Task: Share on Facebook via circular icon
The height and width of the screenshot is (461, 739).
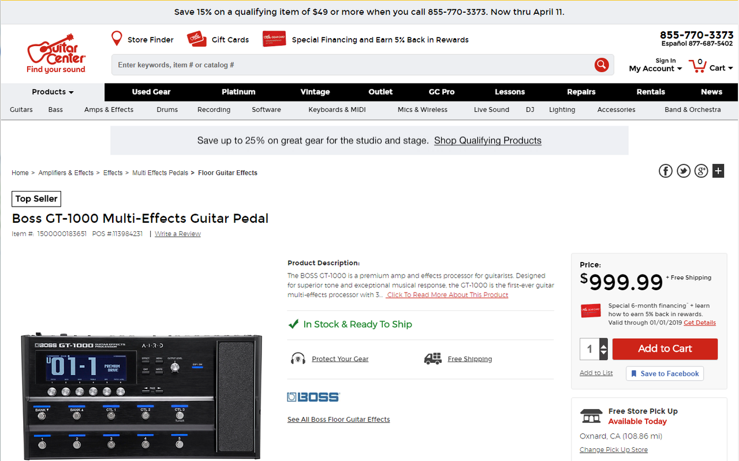Action: click(666, 171)
